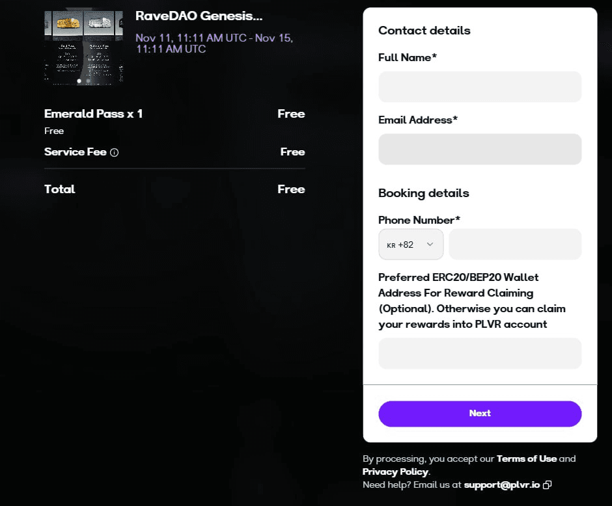This screenshot has width=612, height=506.
Task: Click the Emerald Pass x 1 line item
Action: pyautogui.click(x=93, y=114)
